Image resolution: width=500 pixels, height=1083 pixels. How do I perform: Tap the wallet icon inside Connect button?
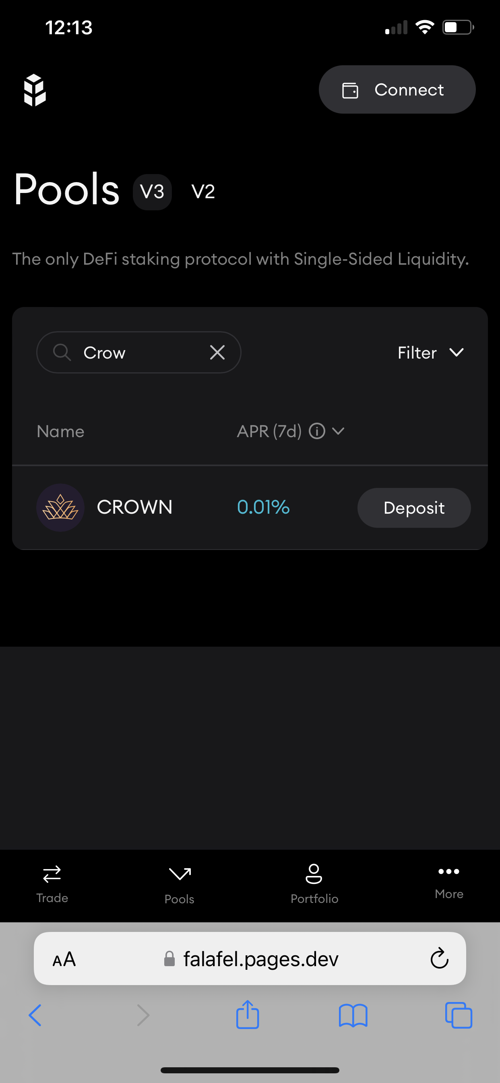[x=350, y=89]
